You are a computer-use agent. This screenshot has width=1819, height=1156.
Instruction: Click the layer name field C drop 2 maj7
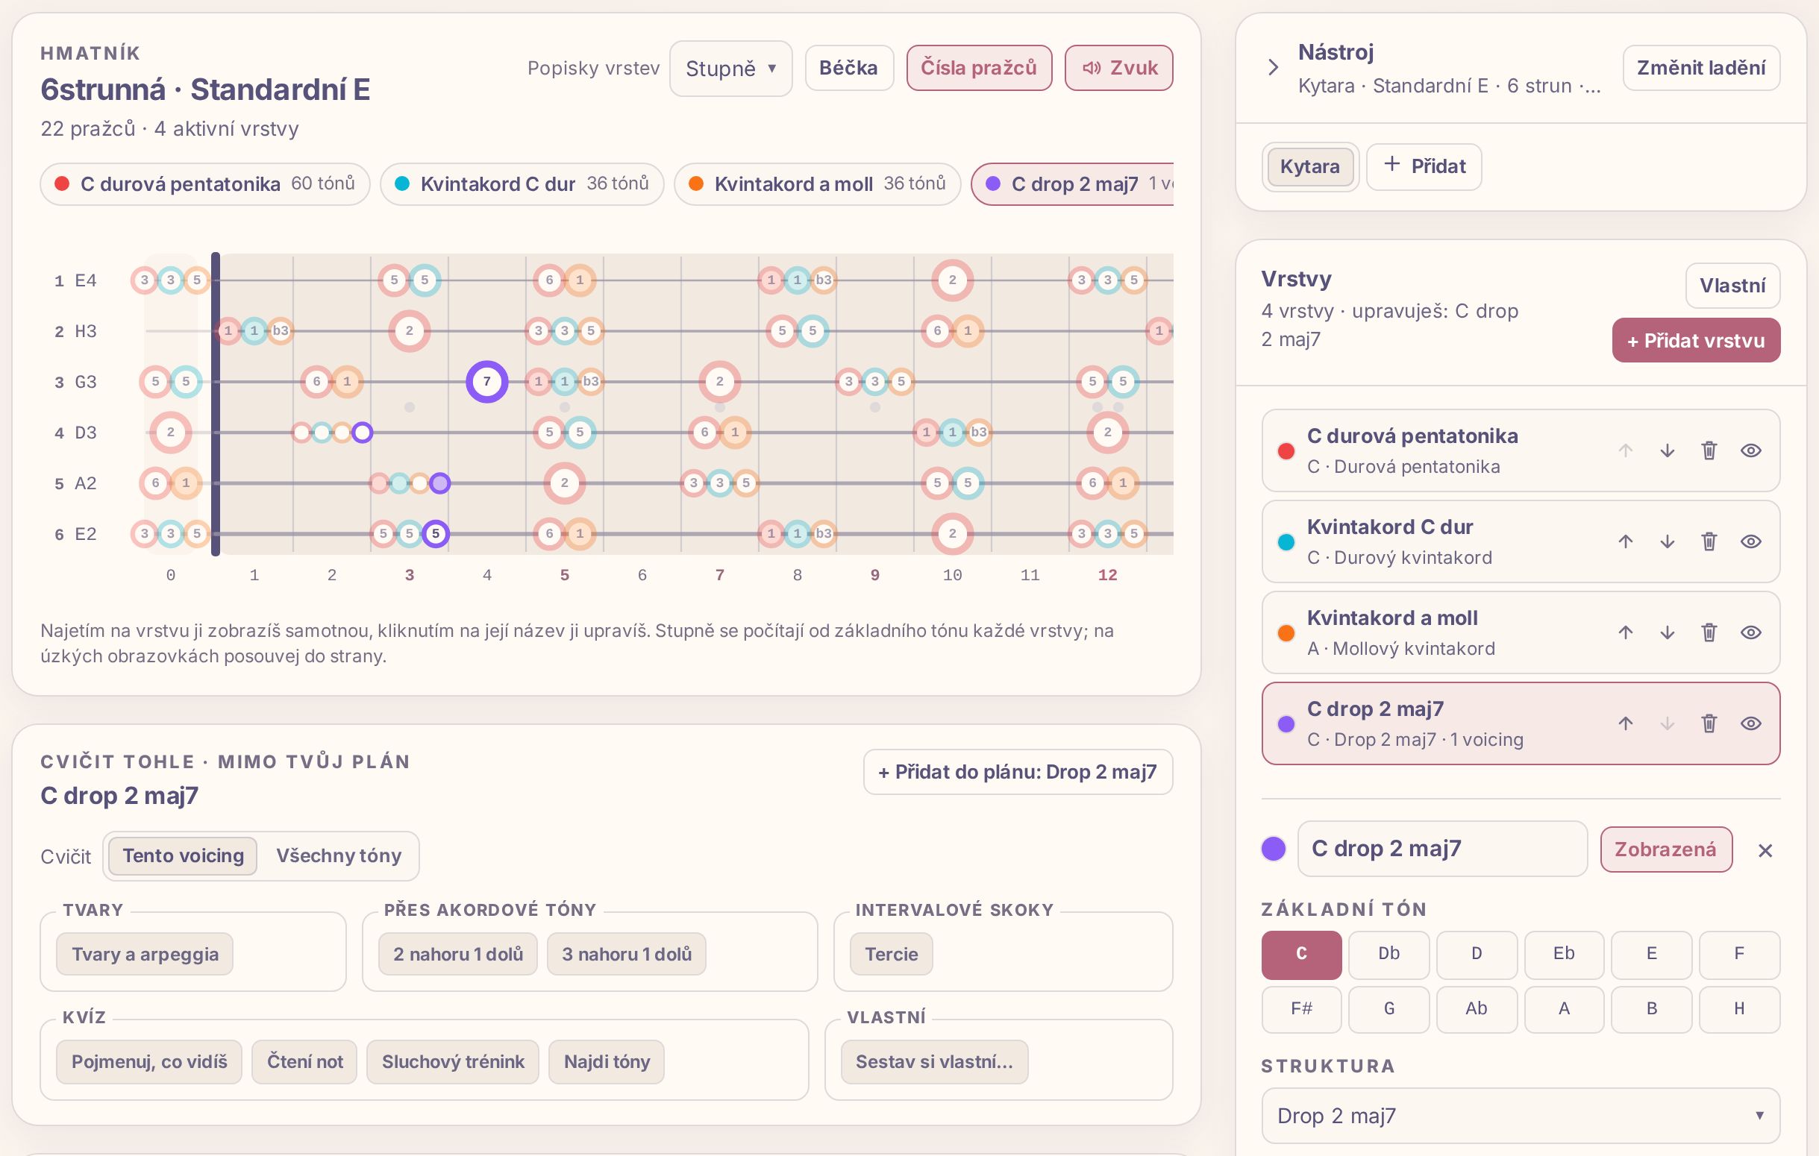tap(1441, 849)
